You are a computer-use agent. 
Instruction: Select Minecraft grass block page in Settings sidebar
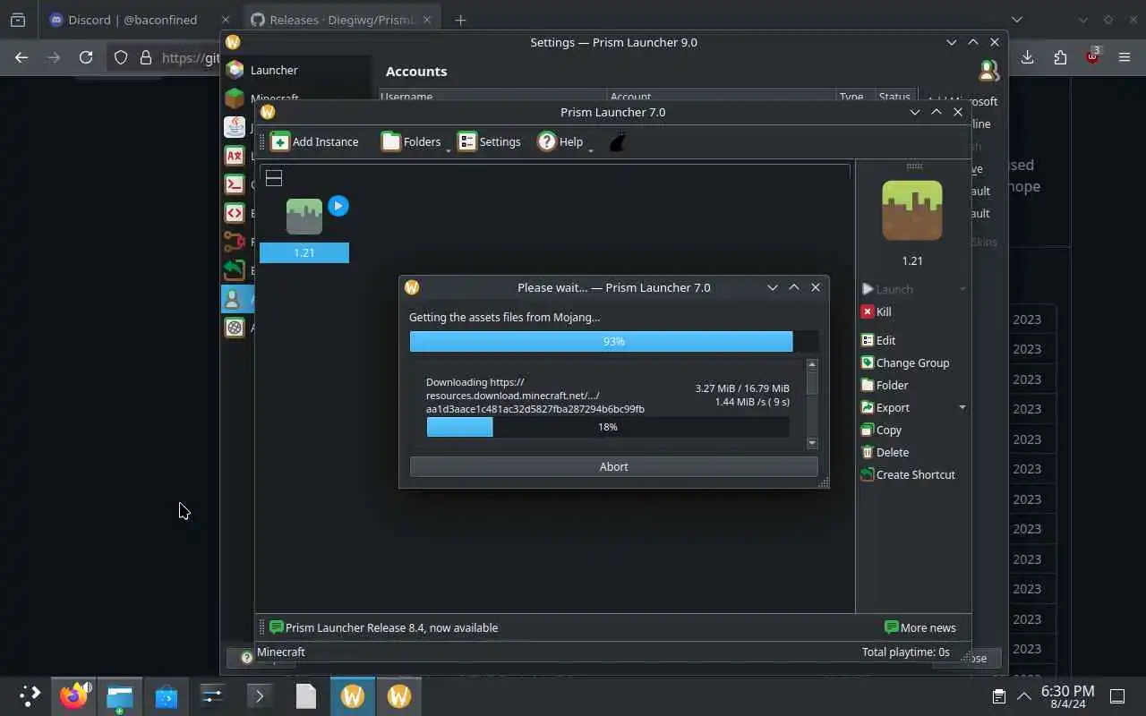coord(235,98)
